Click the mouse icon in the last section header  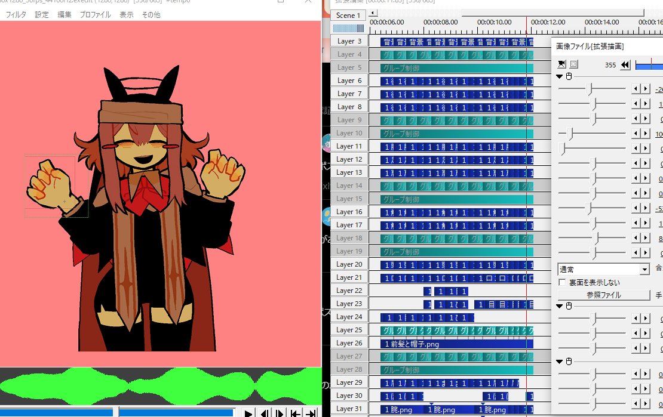click(569, 362)
